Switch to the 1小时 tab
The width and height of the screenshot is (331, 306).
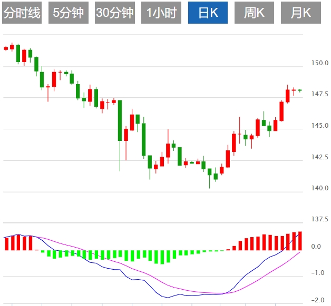pyautogui.click(x=161, y=13)
